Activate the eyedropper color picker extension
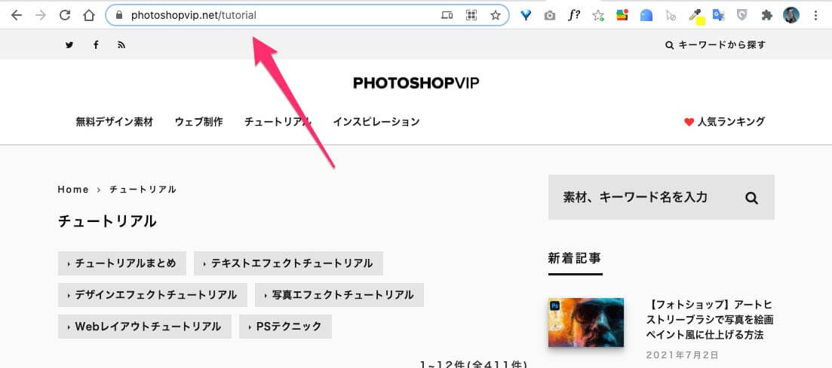This screenshot has width=832, height=368. pos(696,17)
